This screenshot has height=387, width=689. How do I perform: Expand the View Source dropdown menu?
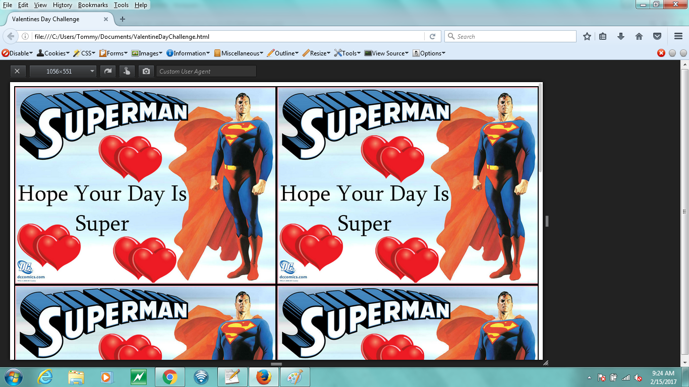click(x=387, y=53)
